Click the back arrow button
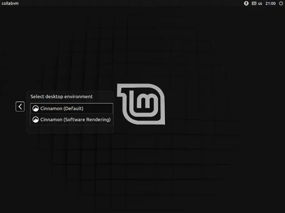Image resolution: width=285 pixels, height=213 pixels. [20, 106]
